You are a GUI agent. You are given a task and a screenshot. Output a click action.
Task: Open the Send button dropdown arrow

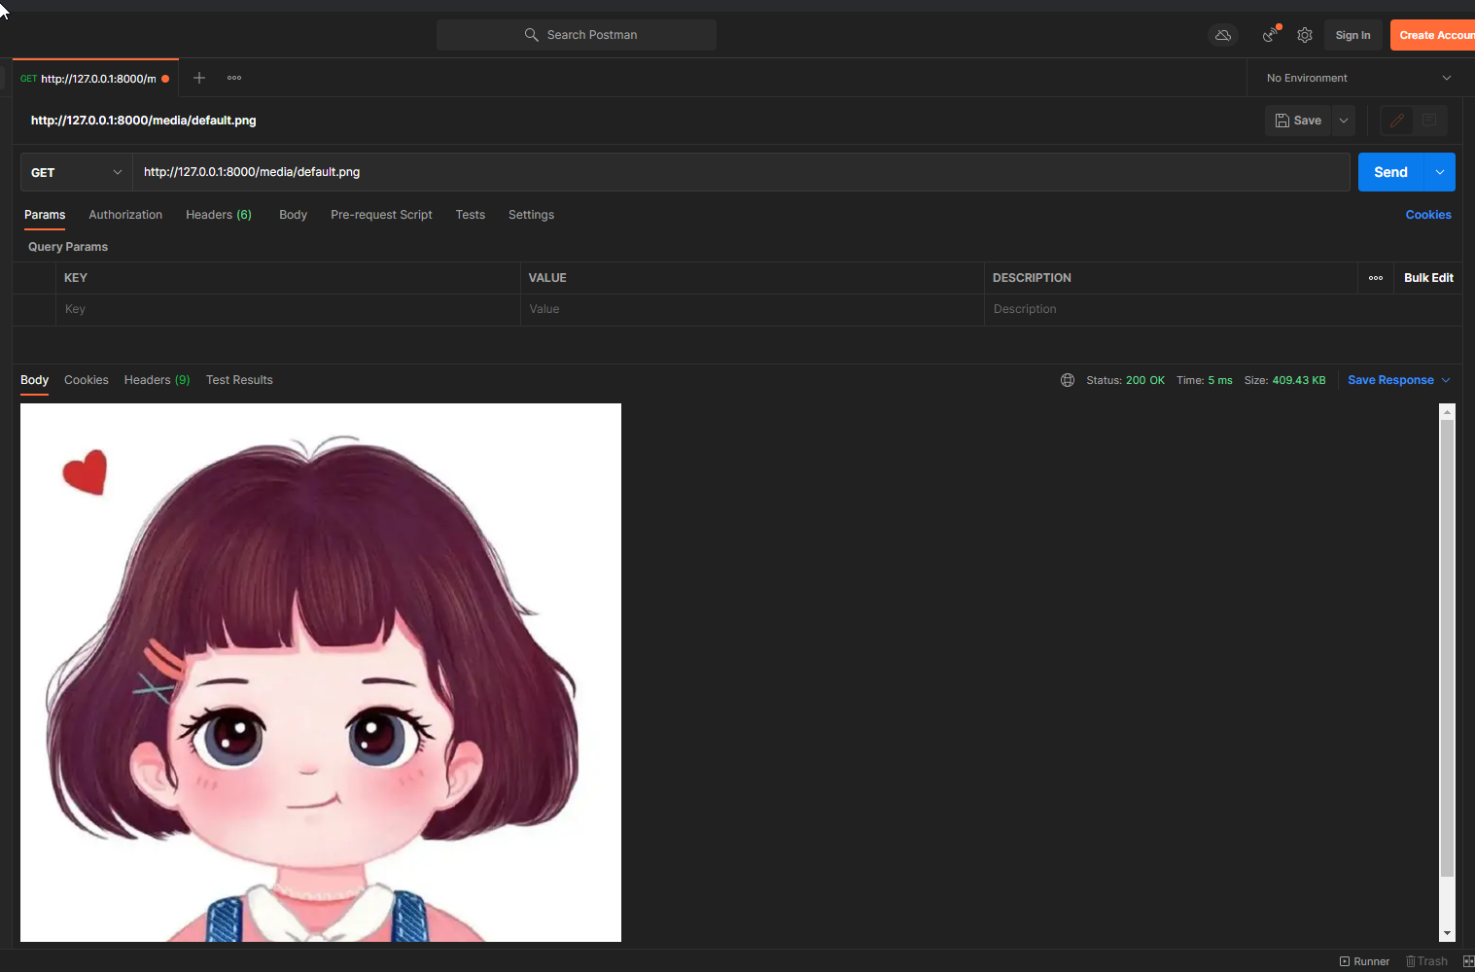click(x=1440, y=172)
